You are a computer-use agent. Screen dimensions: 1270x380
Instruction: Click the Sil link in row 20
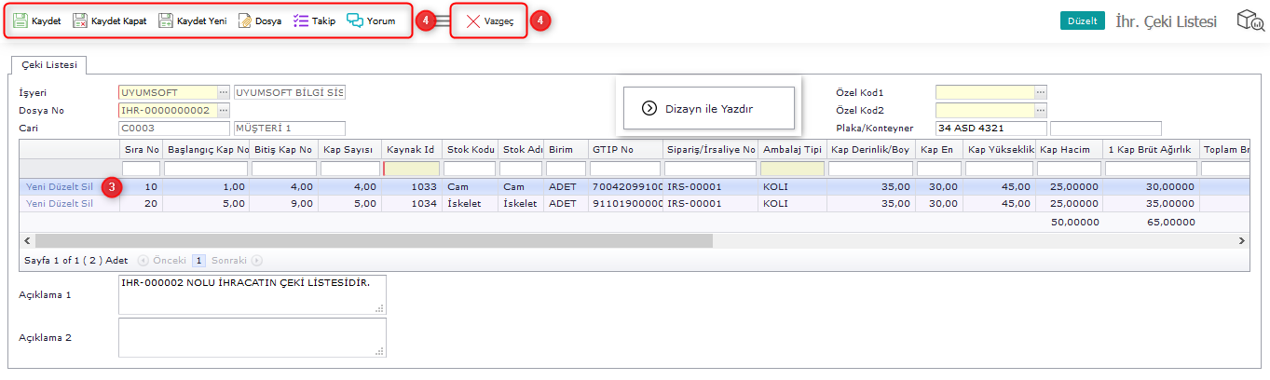[x=86, y=203]
